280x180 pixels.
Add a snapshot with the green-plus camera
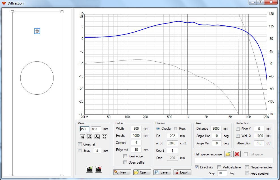tap(89, 169)
